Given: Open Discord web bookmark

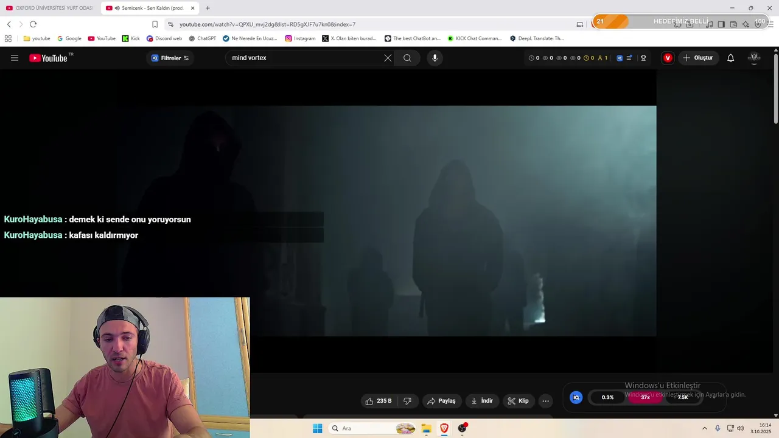Looking at the screenshot, I should pos(164,38).
